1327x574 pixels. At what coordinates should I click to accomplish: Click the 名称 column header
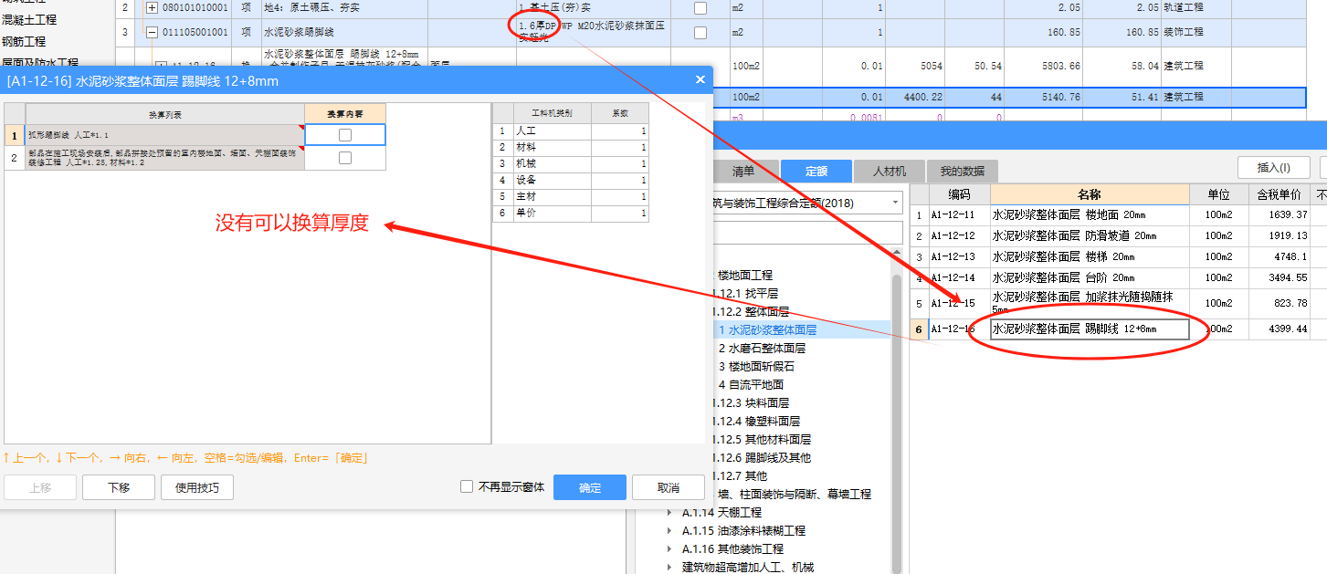click(1090, 194)
